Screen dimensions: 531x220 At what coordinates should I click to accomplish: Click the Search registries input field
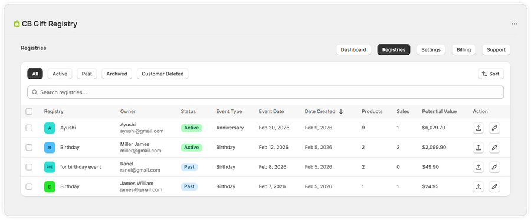[265, 92]
